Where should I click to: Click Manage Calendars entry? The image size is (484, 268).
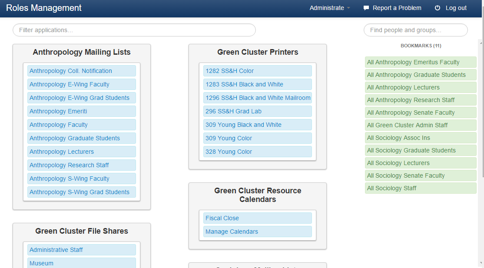coord(232,232)
